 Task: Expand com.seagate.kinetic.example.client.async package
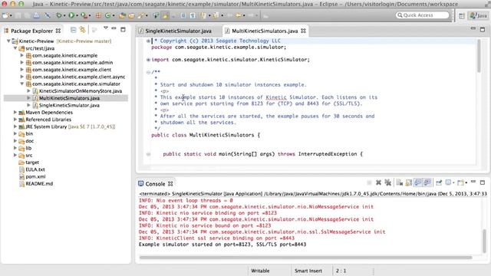[x=22, y=77]
